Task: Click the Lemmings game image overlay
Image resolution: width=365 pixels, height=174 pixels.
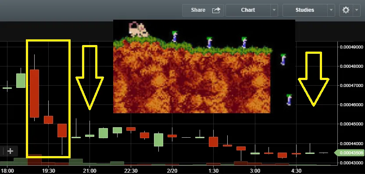Action: (204, 66)
